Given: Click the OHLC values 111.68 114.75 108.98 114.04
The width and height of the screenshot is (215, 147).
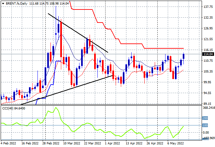Looking at the screenshot, I should 49,4.
